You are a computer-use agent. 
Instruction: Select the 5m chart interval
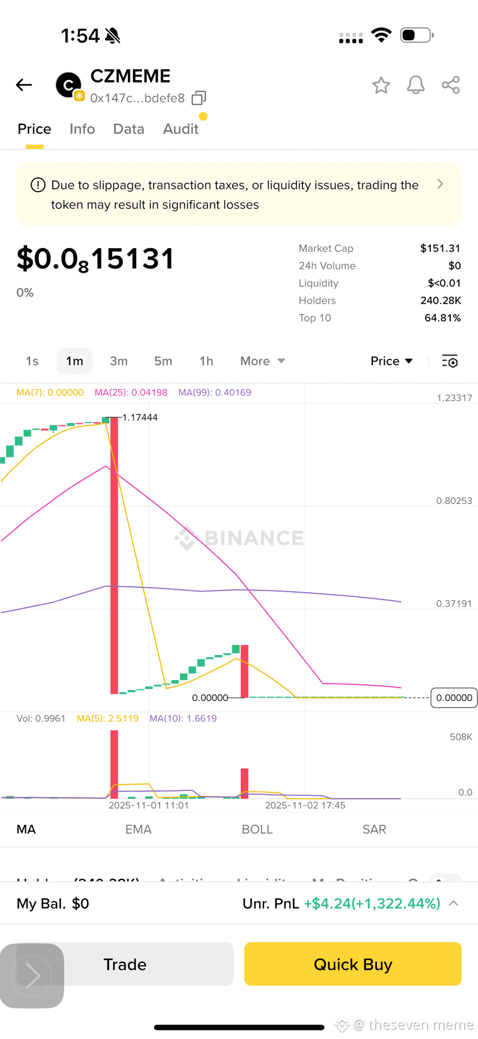163,361
